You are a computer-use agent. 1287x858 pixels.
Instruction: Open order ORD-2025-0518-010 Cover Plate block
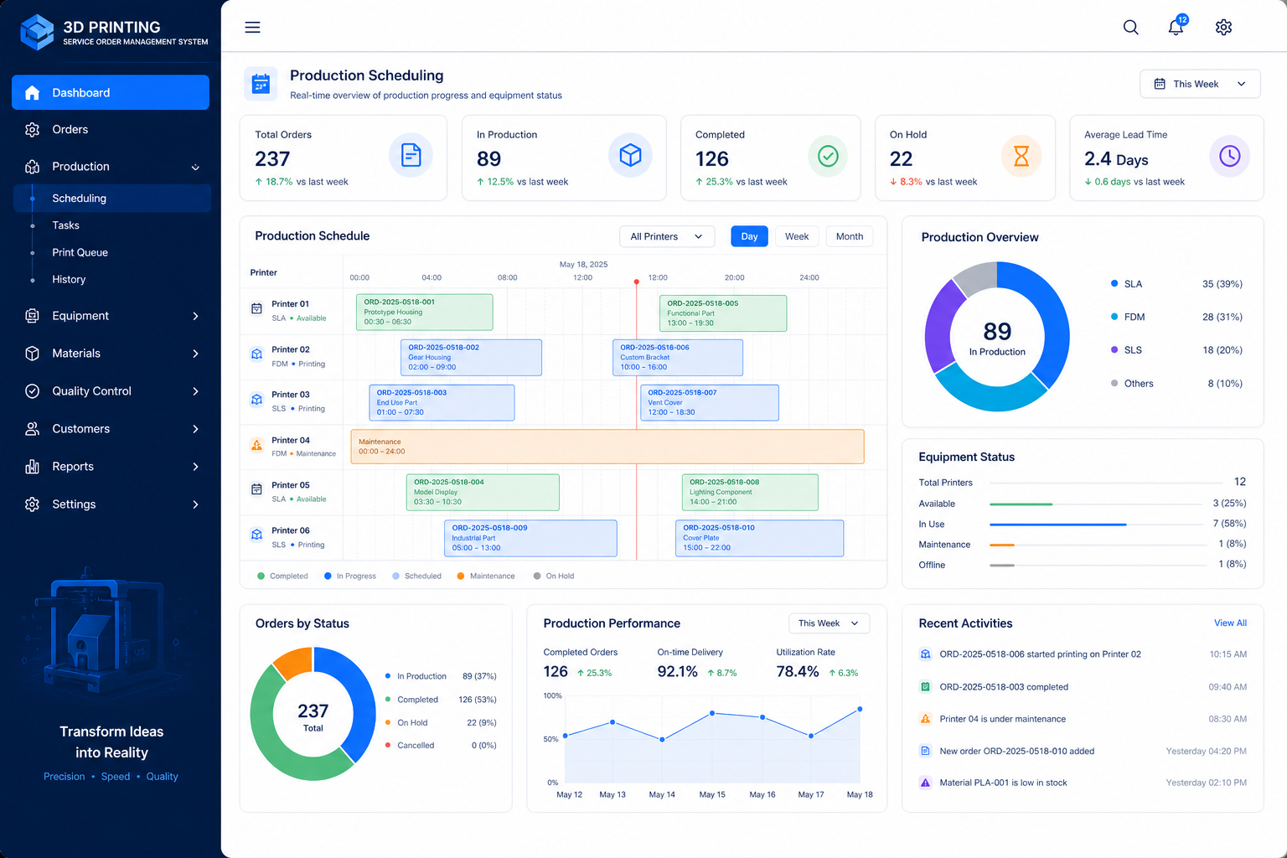pyautogui.click(x=759, y=539)
